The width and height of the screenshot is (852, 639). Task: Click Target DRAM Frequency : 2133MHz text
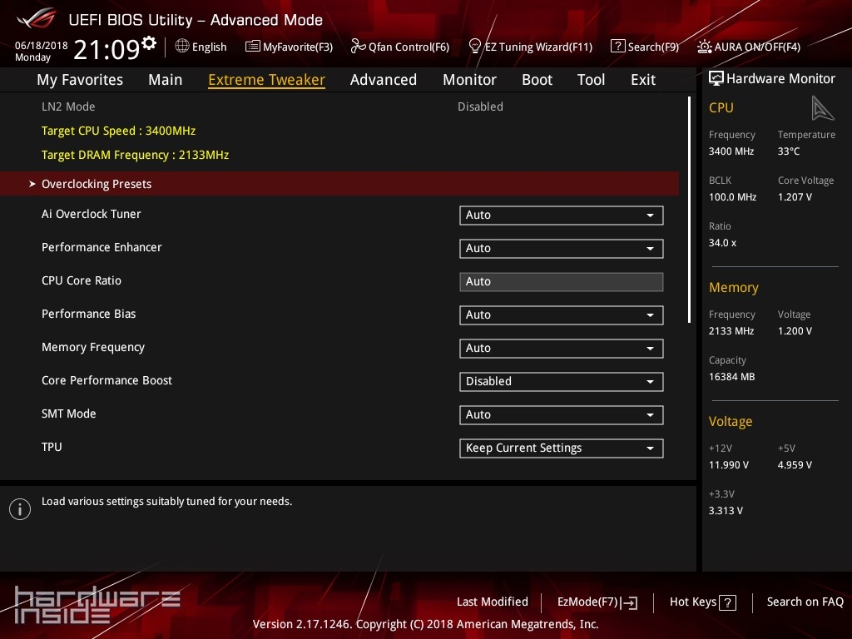pos(136,155)
